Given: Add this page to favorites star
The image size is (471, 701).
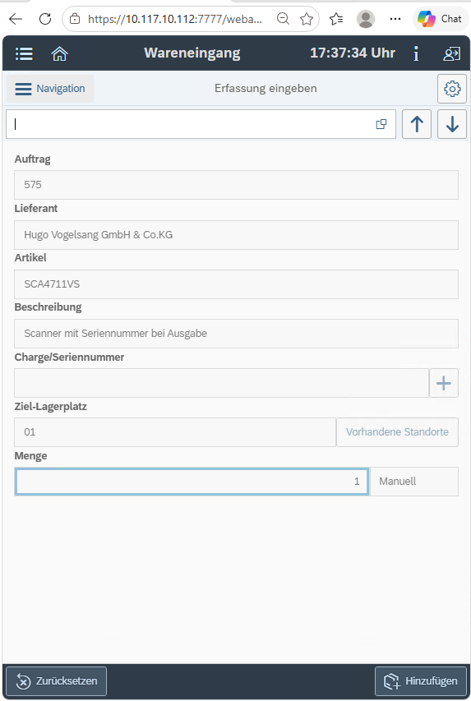Looking at the screenshot, I should click(x=307, y=19).
